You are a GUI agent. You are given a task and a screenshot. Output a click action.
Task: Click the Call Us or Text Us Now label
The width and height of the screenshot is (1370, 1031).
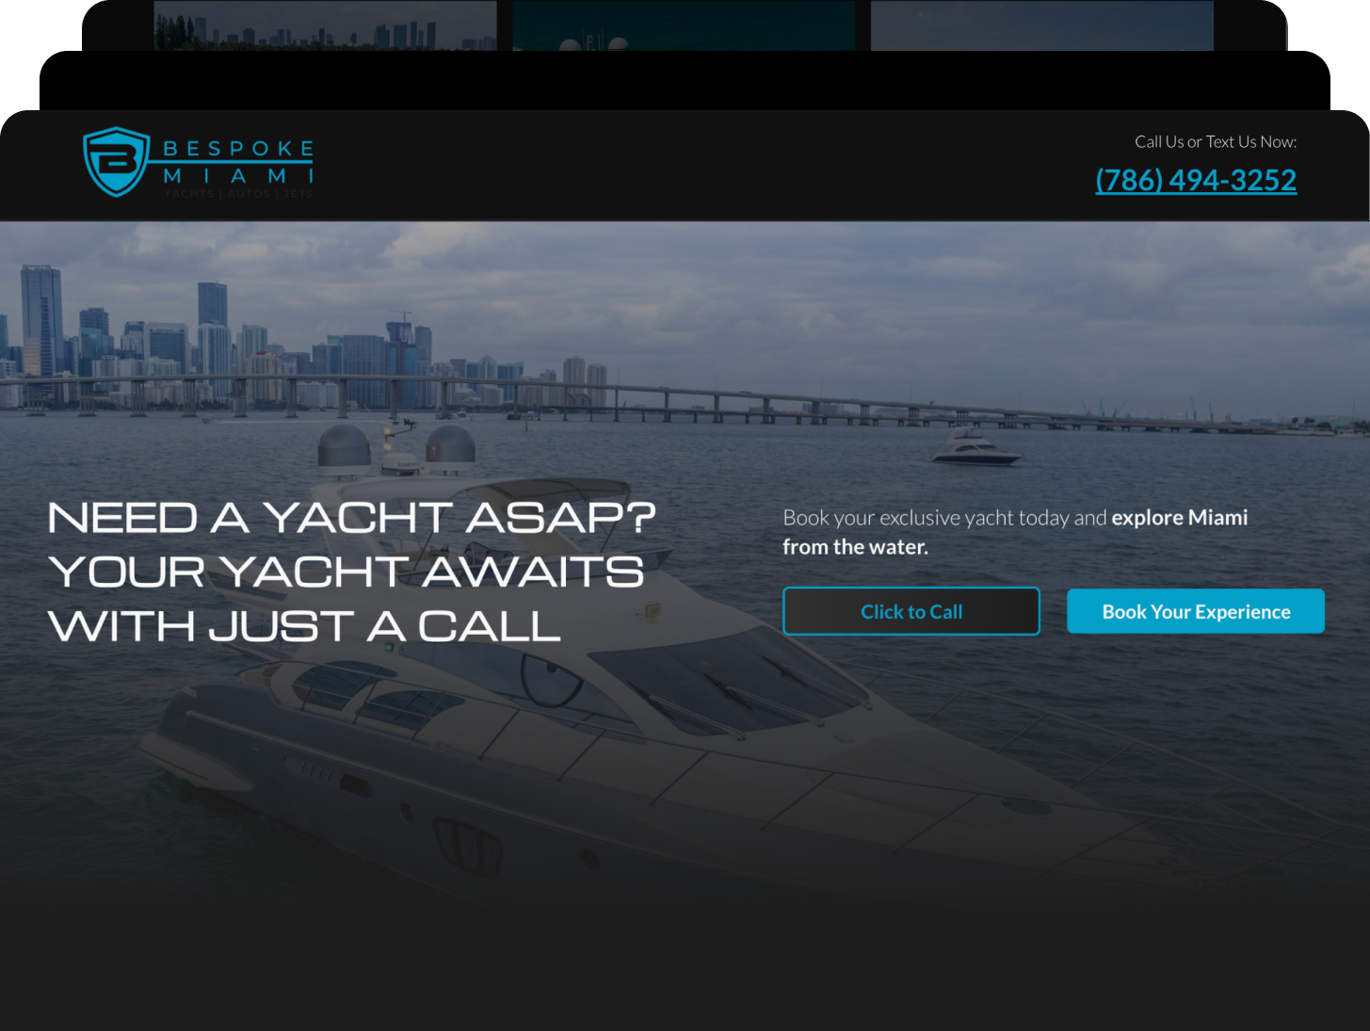[x=1216, y=141]
